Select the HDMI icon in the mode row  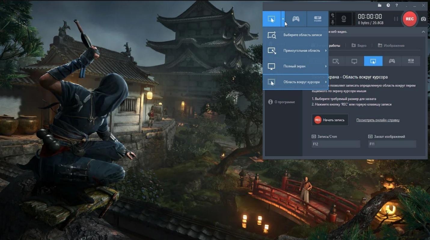[x=411, y=61]
